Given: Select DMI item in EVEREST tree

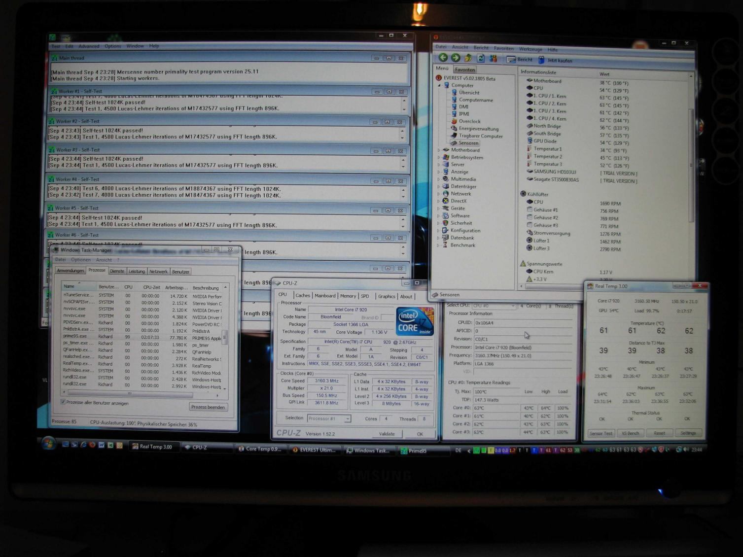Looking at the screenshot, I should (x=460, y=106).
